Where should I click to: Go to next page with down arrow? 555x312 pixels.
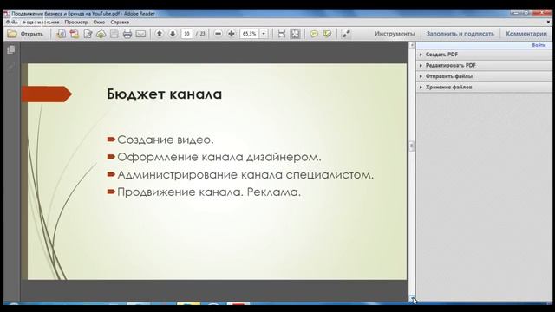[173, 34]
